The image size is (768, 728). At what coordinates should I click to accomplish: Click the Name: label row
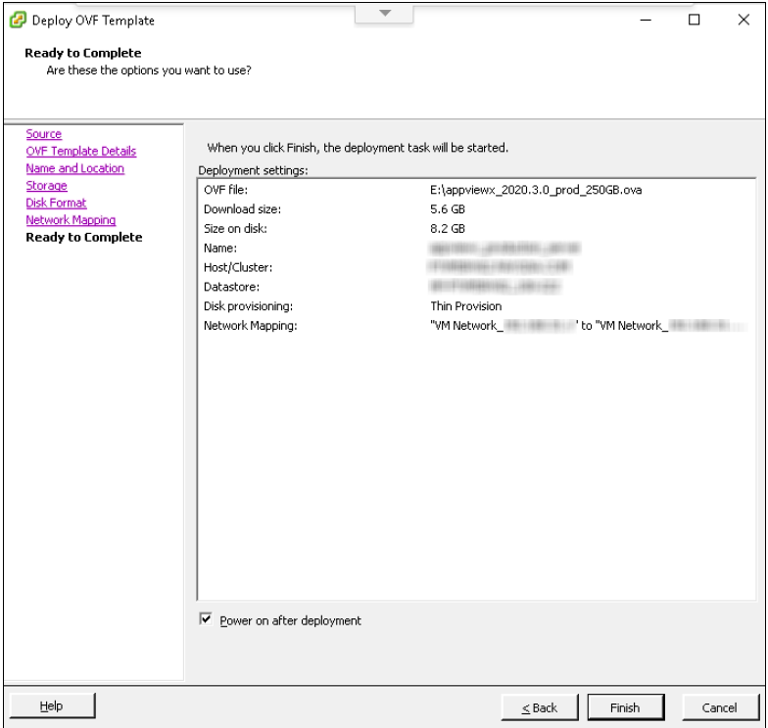[220, 249]
